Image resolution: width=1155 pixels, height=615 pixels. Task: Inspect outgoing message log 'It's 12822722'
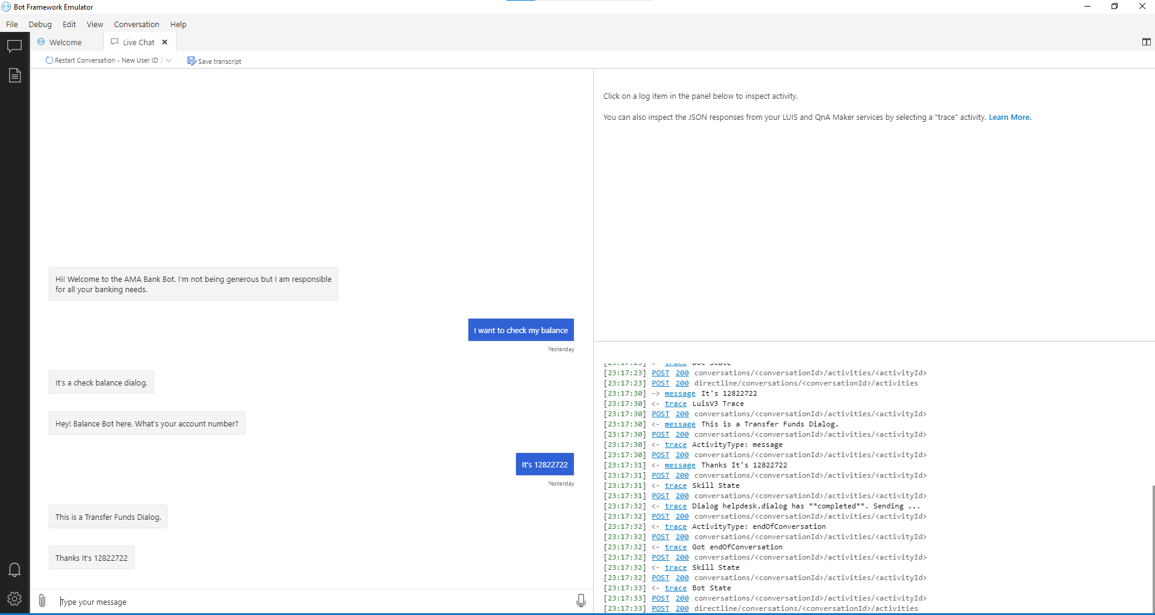click(680, 393)
